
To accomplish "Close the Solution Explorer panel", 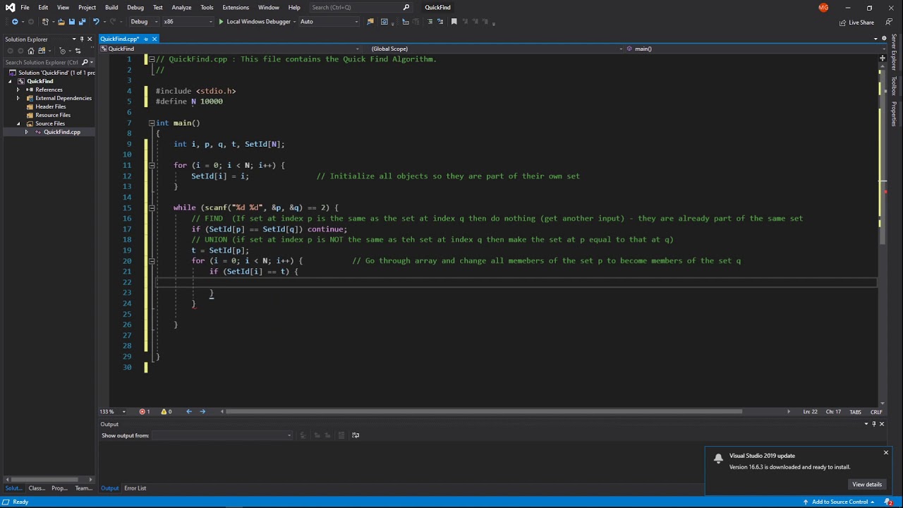I will 90,40.
